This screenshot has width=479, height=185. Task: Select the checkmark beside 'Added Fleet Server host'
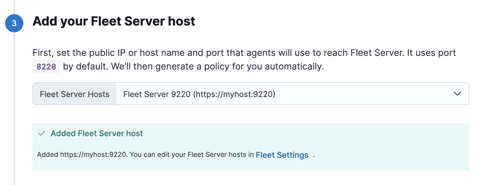pos(42,133)
